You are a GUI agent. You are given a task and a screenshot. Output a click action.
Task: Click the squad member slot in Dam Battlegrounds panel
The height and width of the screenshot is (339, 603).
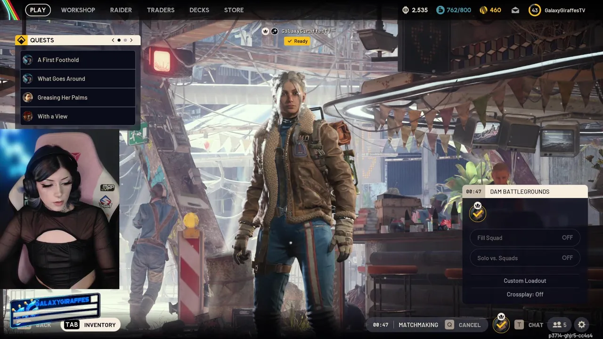click(478, 213)
